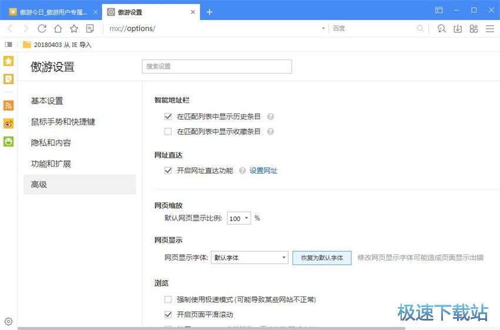Click the horizontal scrollbar at bottom
Viewport: 500px width, 330px height.
[x=211, y=328]
